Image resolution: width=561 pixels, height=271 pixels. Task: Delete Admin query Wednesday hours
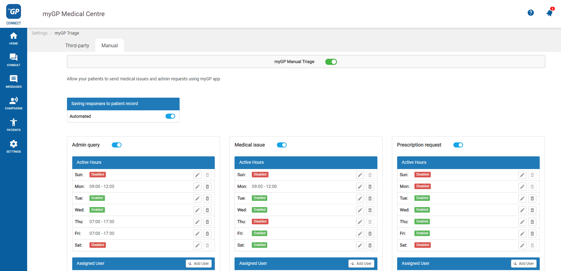coord(207,210)
